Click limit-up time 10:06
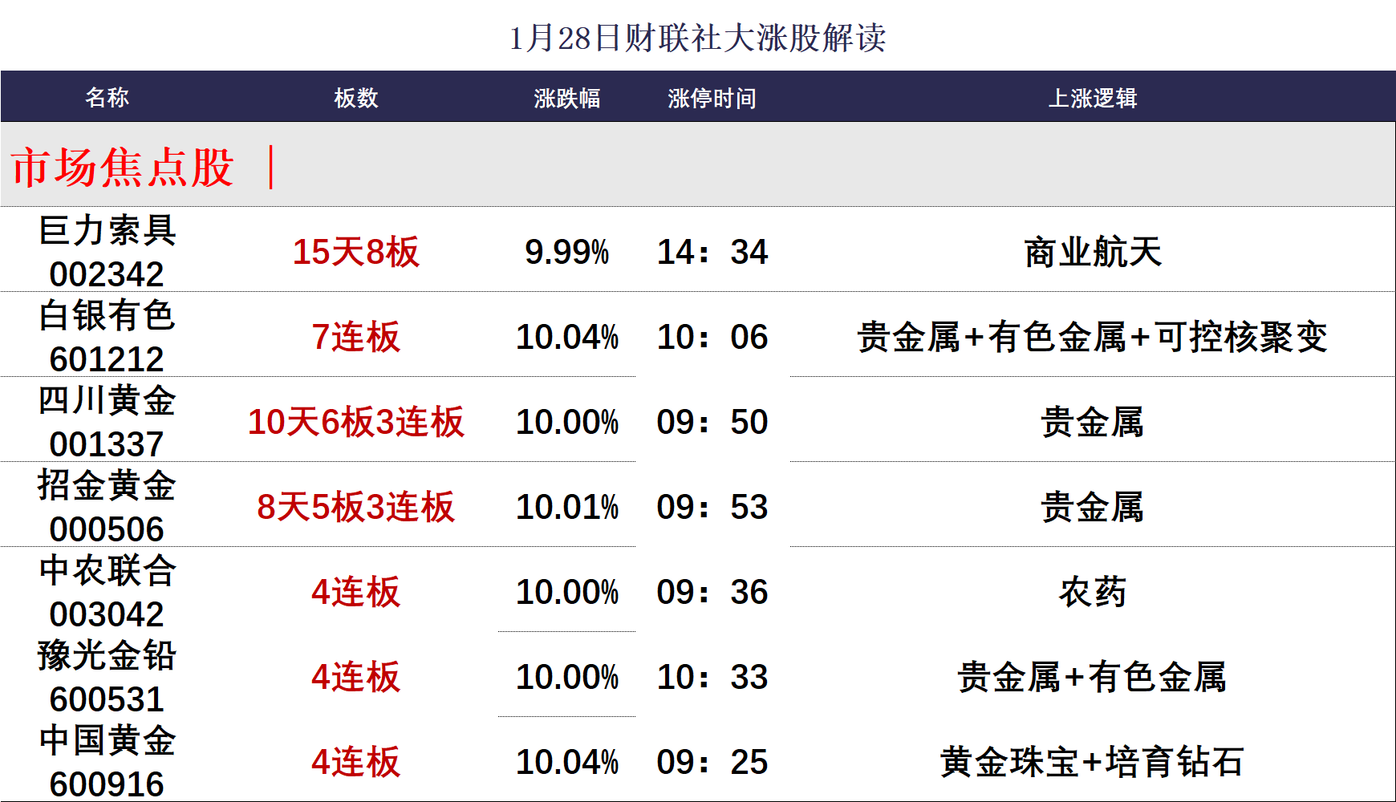 pyautogui.click(x=712, y=337)
